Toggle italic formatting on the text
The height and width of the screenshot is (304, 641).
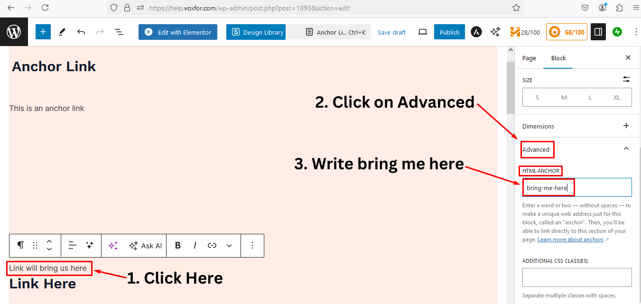(x=195, y=245)
